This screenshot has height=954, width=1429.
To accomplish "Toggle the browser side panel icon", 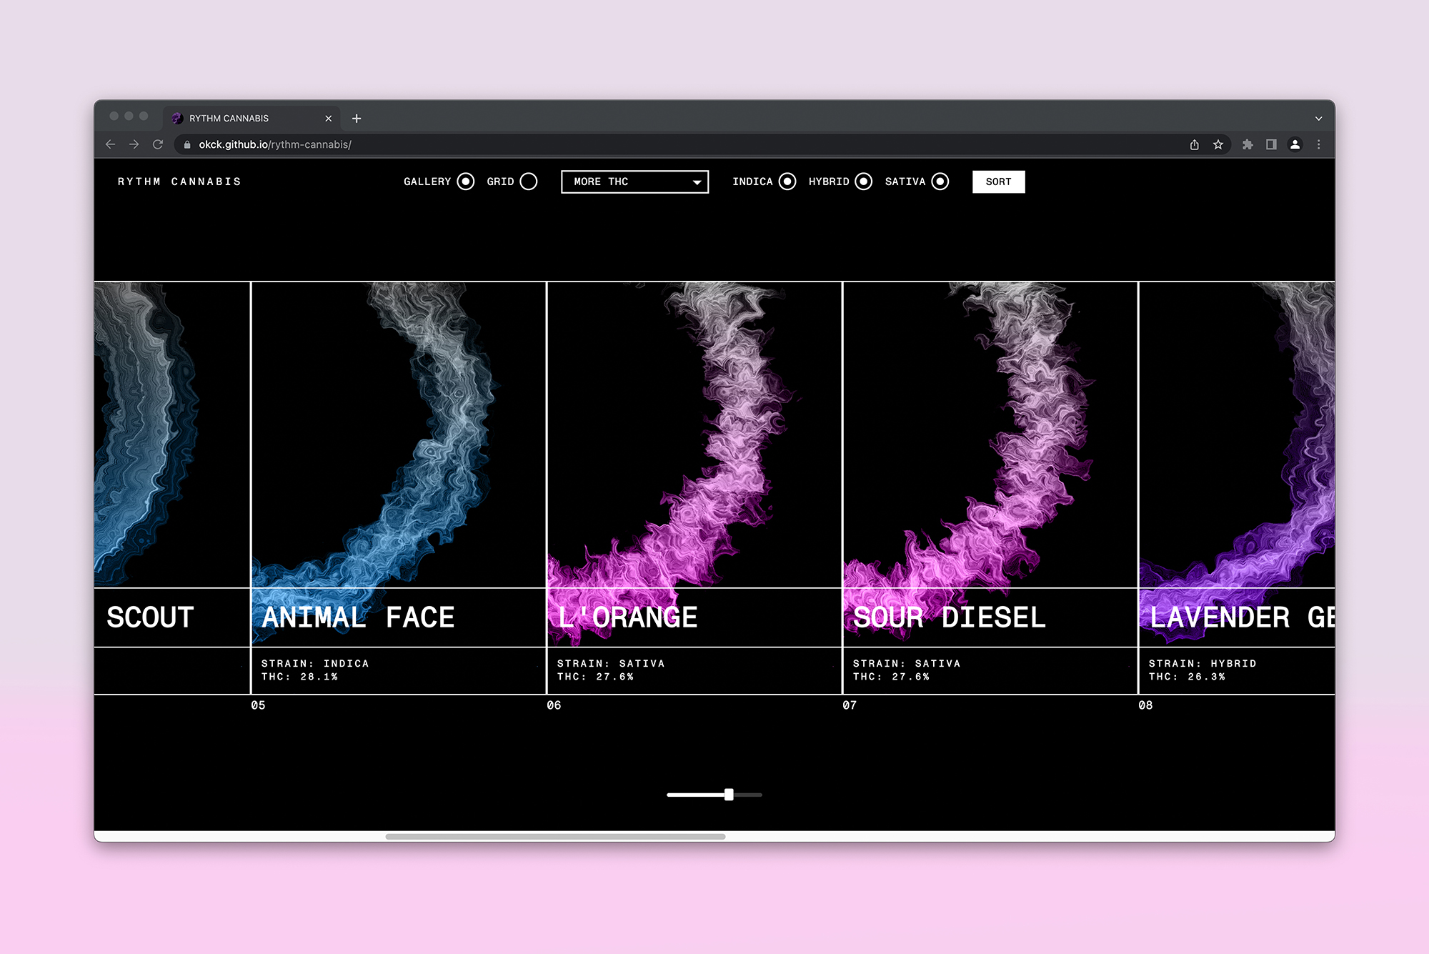I will click(1271, 144).
